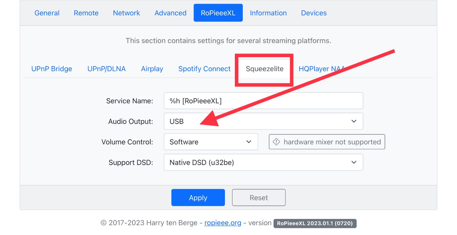Click the Reset button
This screenshot has height=235, width=457.
point(259,197)
